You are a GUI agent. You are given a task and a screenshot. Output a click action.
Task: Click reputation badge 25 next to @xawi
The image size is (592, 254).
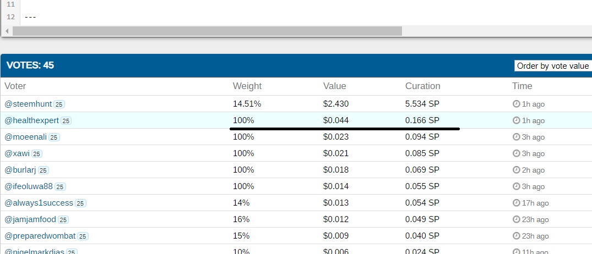pyautogui.click(x=37, y=154)
